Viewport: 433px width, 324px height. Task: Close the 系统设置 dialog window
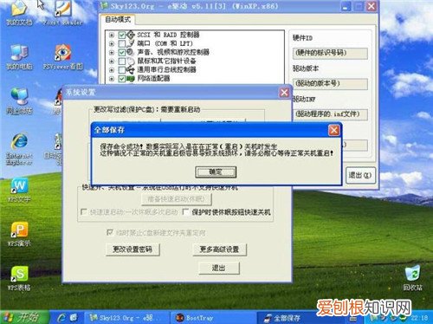point(284,93)
